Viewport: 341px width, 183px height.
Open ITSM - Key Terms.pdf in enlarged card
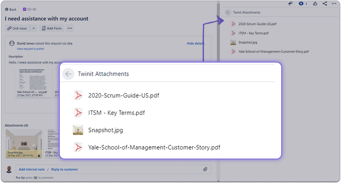click(x=116, y=113)
